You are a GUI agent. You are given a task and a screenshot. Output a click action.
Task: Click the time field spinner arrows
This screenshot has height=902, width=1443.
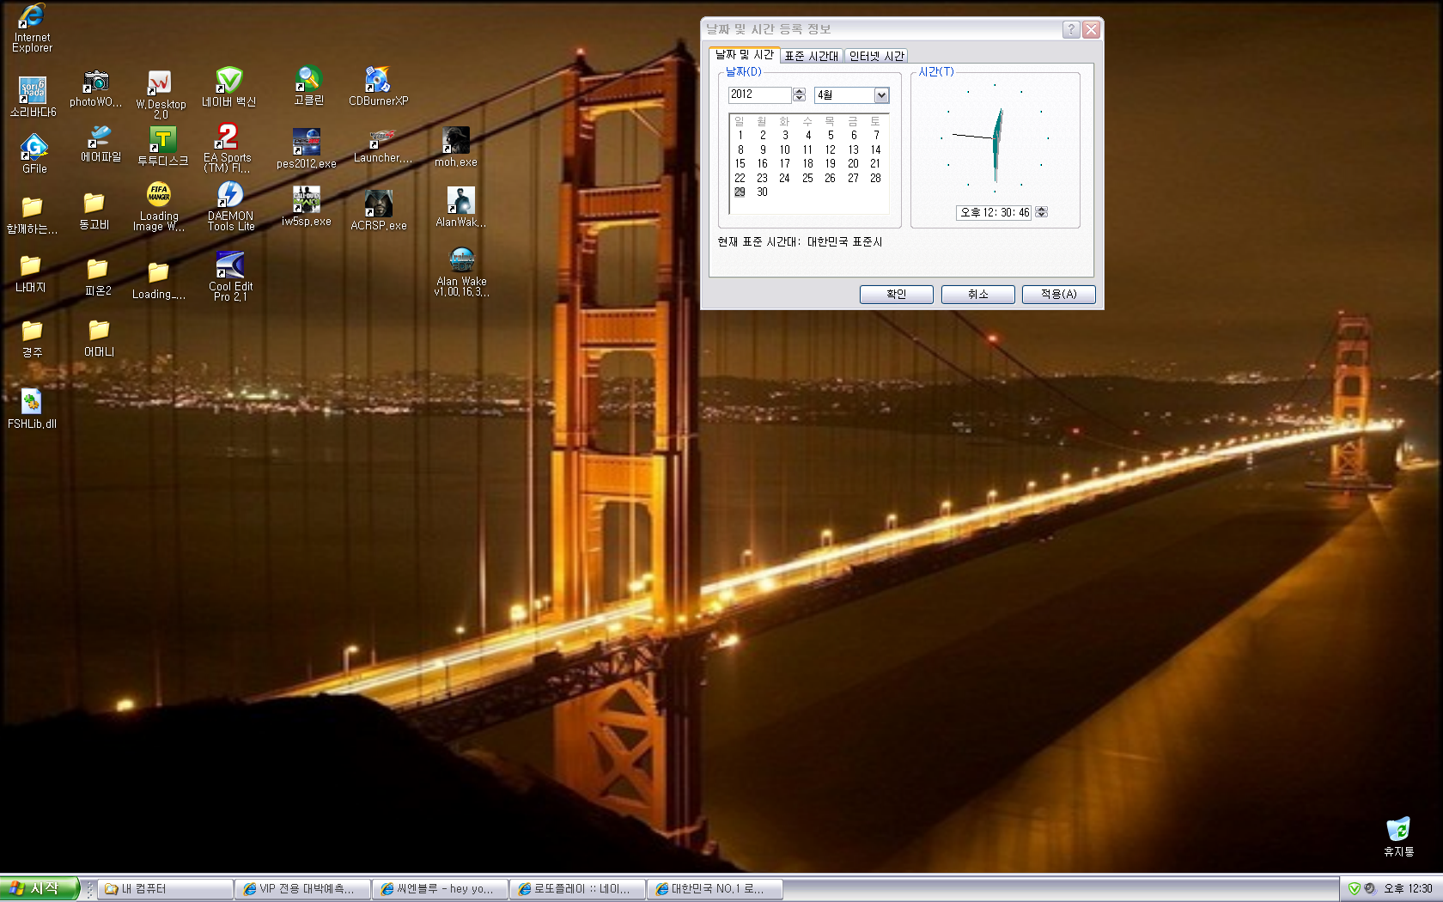[1042, 212]
